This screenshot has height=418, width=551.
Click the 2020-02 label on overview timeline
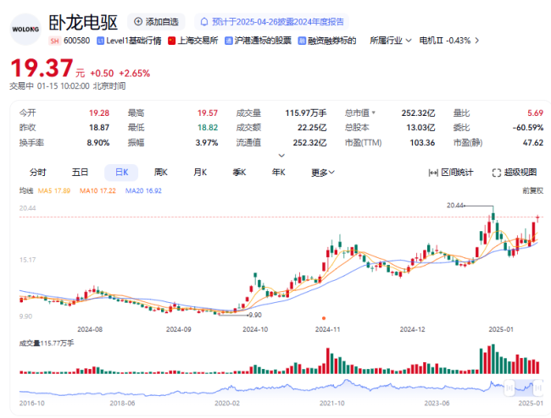tap(227, 404)
